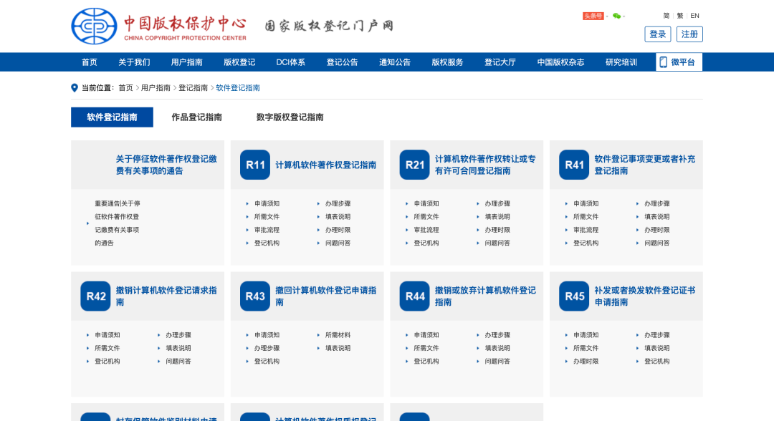774x421 pixels.
Task: Click 申请须知 under R11
Action: pos(267,203)
